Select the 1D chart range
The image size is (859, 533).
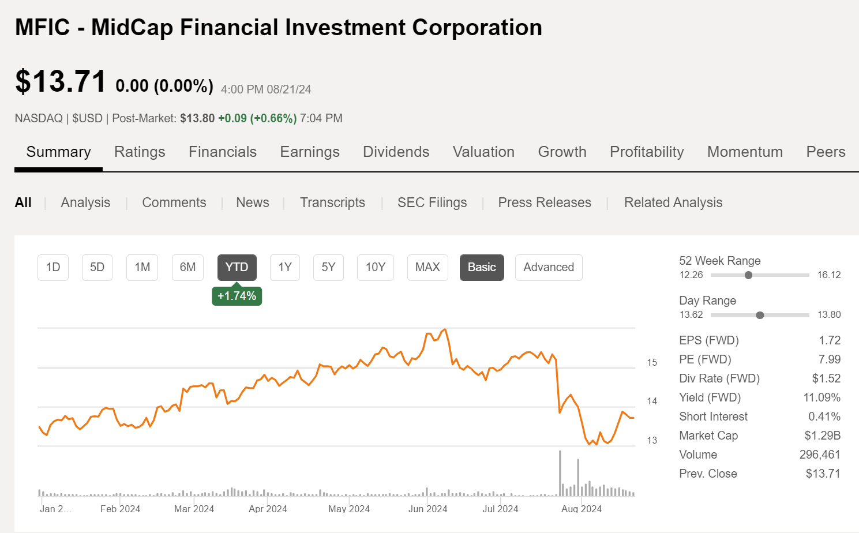tap(52, 267)
